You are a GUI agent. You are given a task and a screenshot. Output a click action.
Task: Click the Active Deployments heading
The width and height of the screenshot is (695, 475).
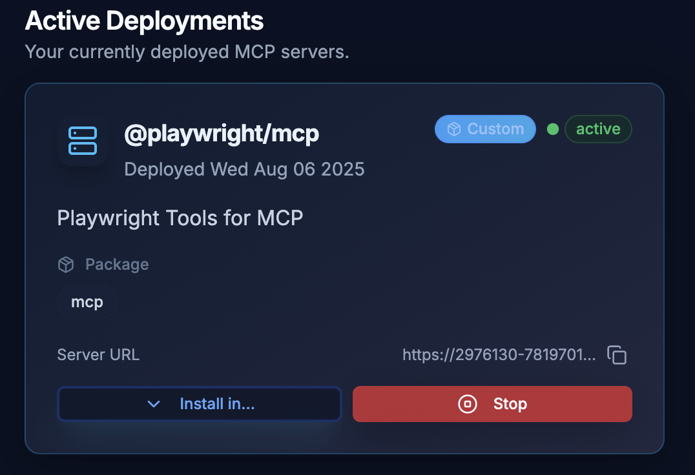[x=145, y=21]
